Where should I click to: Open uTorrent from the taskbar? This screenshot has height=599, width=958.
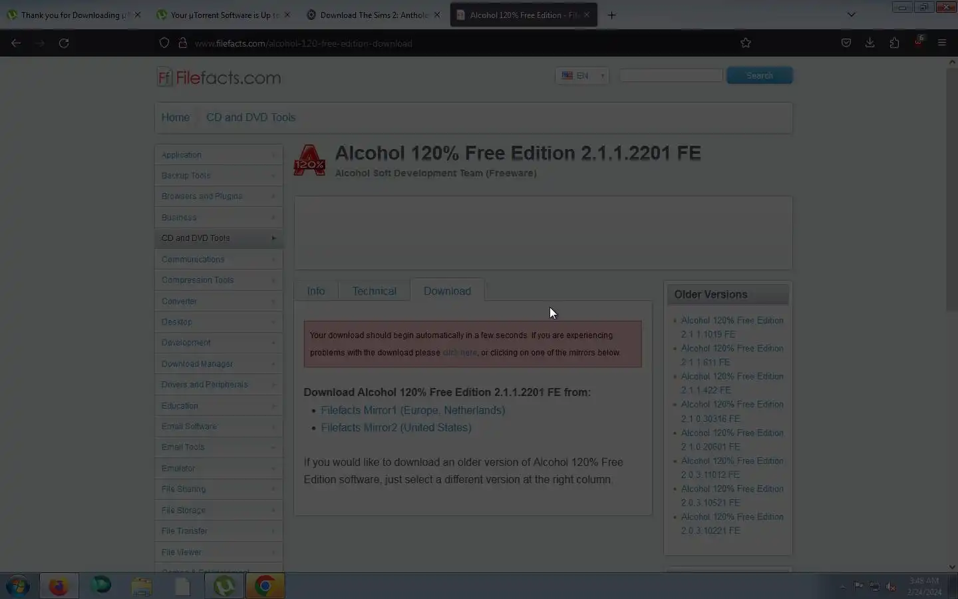coord(224,586)
